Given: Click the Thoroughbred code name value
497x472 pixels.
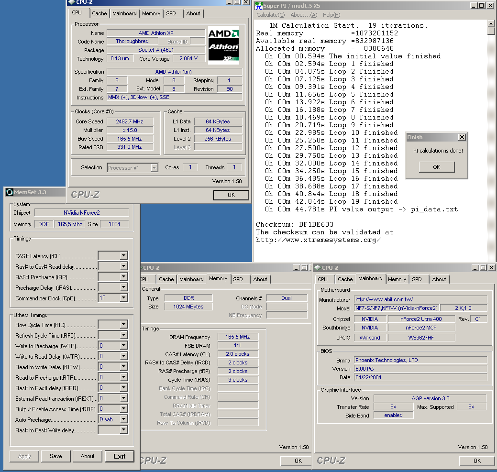Looking at the screenshot, I should click(132, 41).
